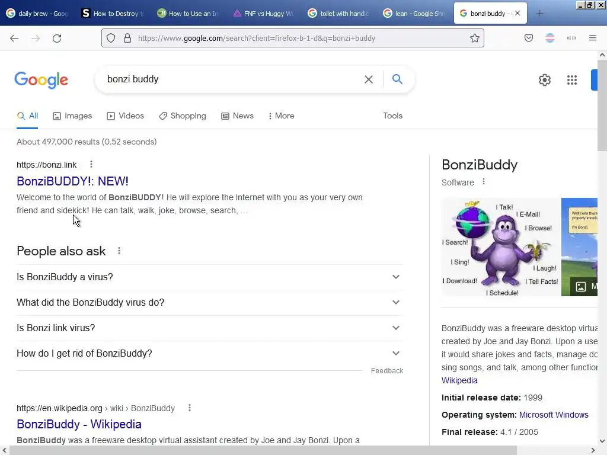
Task: Expand 'What did the BonziBuddy virus do?'
Action: 210,303
